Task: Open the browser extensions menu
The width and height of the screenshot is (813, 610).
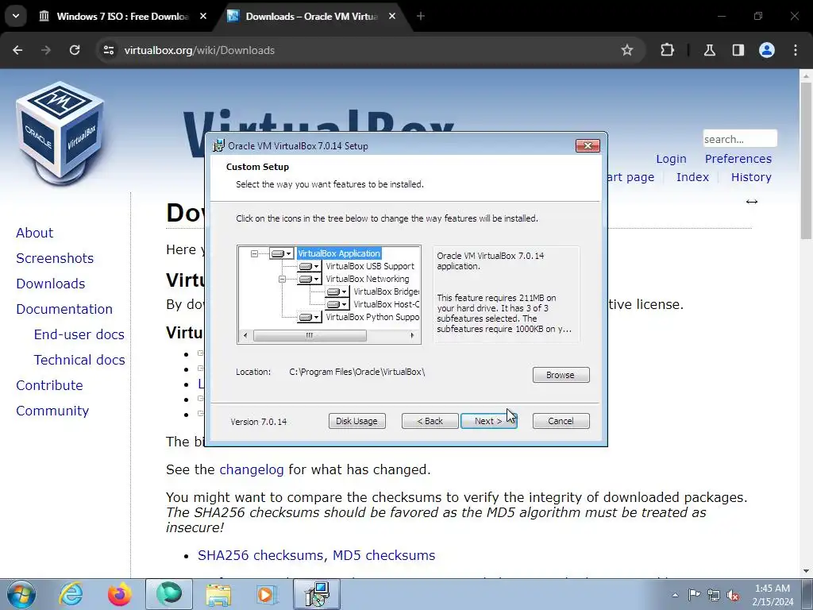Action: (x=667, y=50)
